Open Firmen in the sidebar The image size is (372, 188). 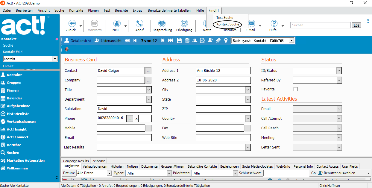point(13,90)
